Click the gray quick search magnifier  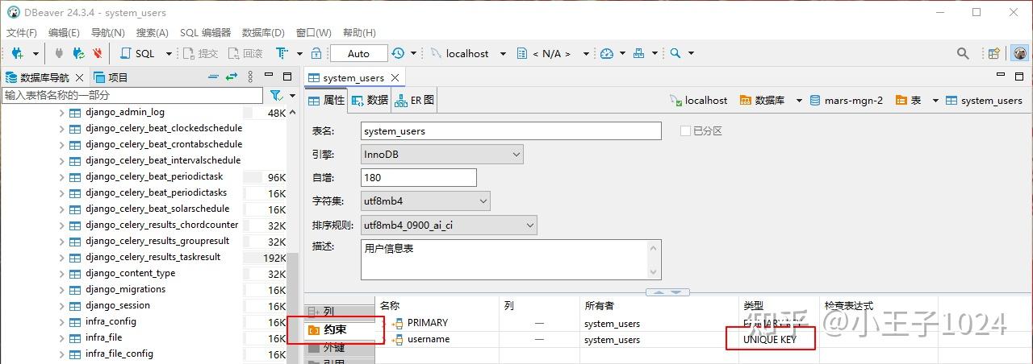(x=963, y=53)
